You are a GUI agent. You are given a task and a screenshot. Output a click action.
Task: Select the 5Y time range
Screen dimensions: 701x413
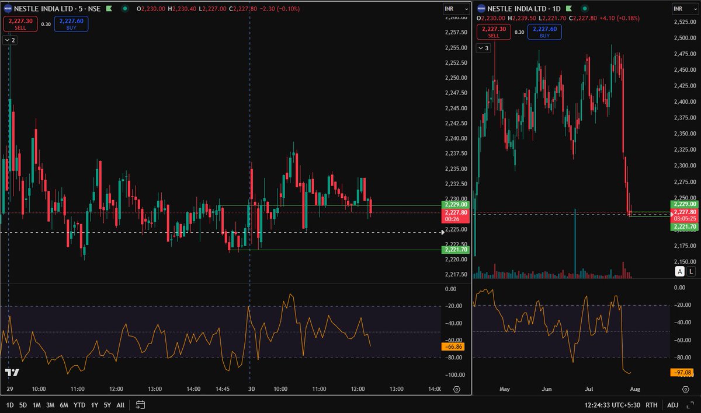(x=107, y=404)
